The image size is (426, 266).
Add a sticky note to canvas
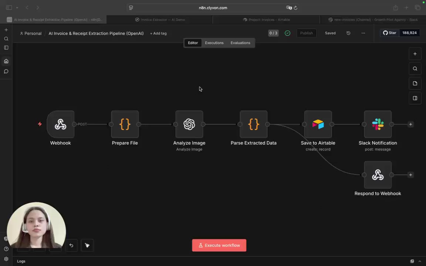pyautogui.click(x=415, y=83)
